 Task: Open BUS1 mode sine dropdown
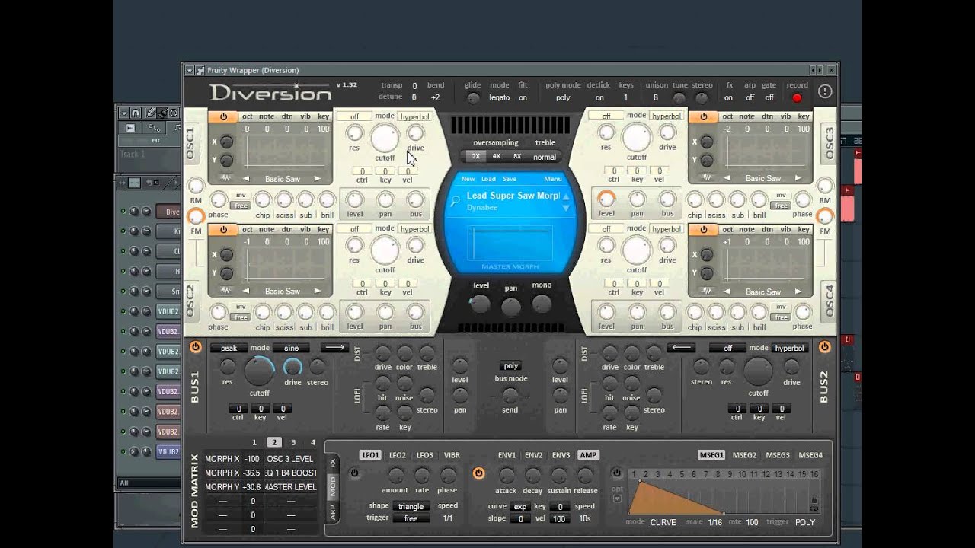pyautogui.click(x=292, y=348)
